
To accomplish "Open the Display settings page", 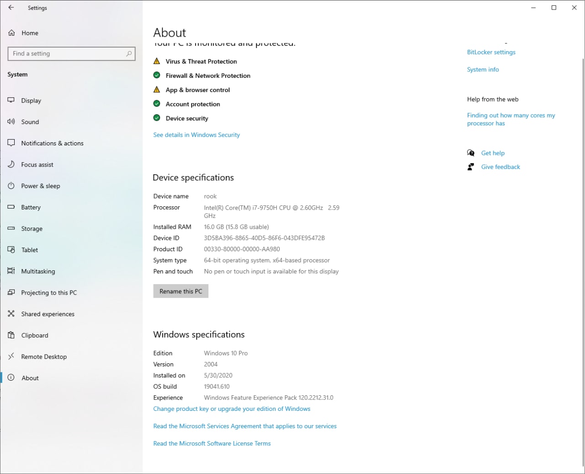I will coord(71,101).
